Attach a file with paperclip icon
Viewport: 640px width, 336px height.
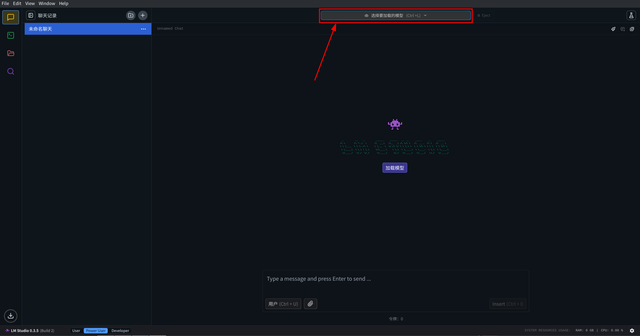point(310,304)
